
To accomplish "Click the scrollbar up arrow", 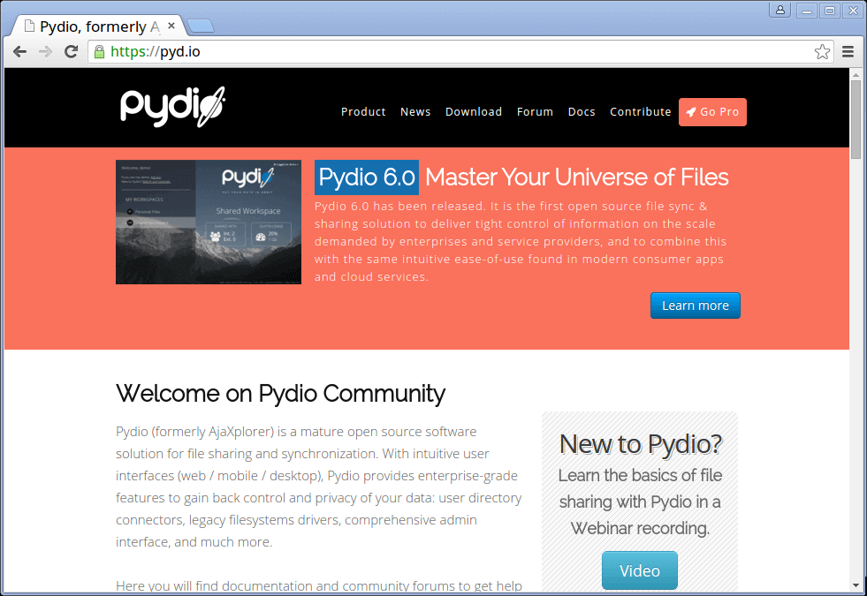I will [x=856, y=73].
